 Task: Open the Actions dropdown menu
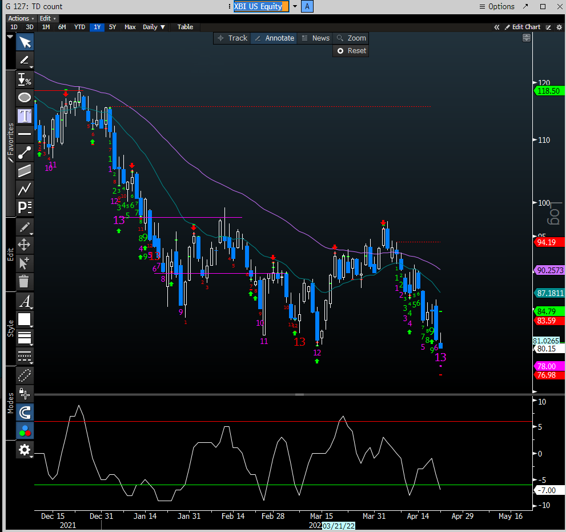point(21,18)
